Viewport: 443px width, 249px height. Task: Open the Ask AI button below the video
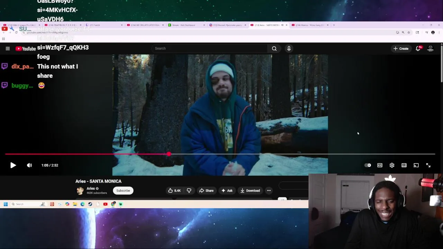(x=227, y=191)
